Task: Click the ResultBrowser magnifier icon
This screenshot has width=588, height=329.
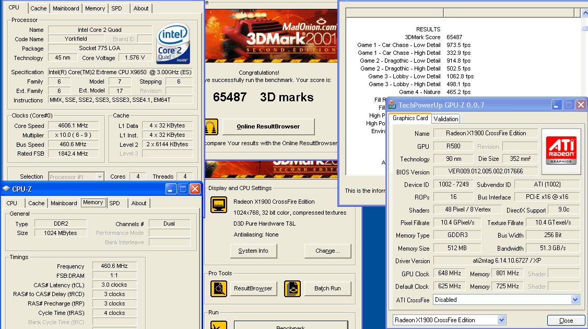Action: click(219, 288)
